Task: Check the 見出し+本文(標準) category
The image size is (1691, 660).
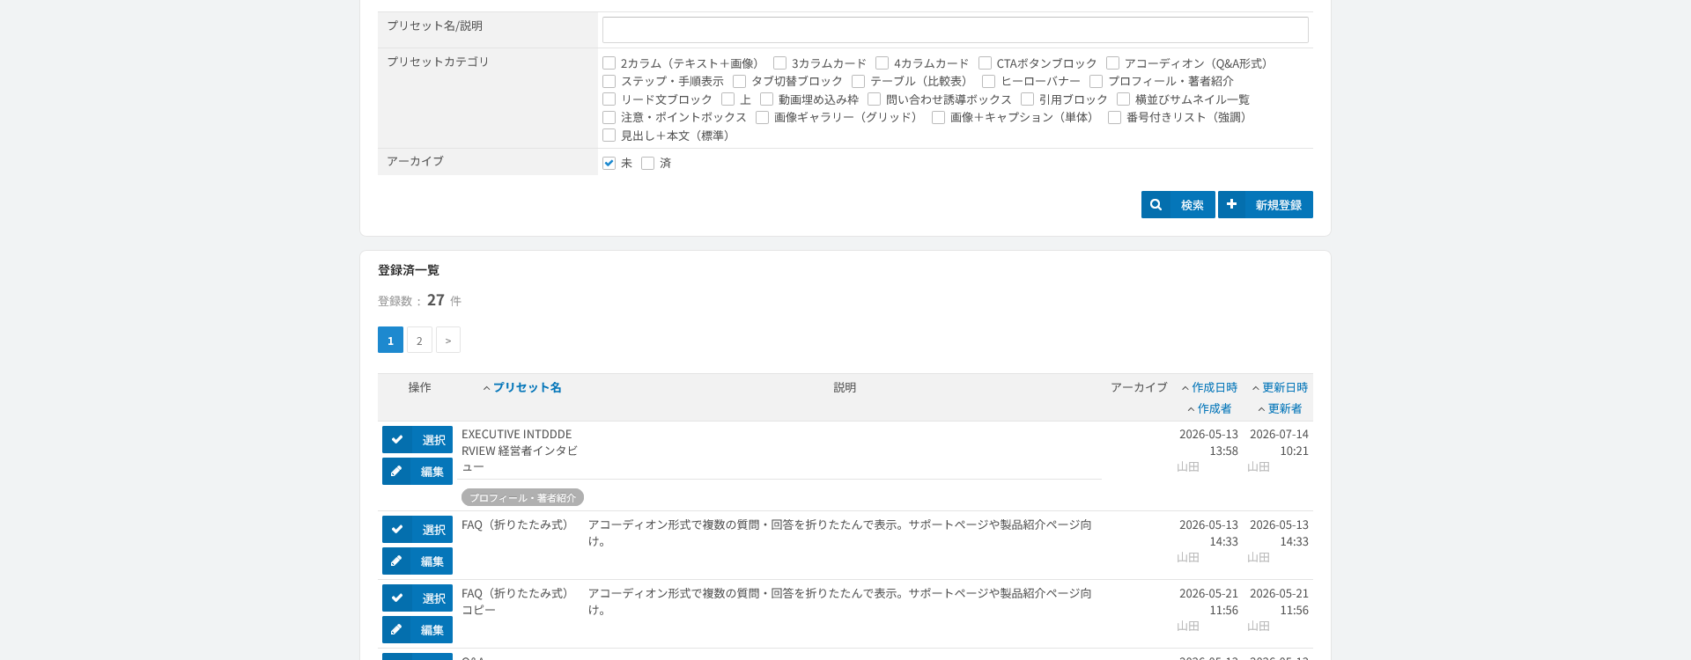Action: click(x=609, y=136)
